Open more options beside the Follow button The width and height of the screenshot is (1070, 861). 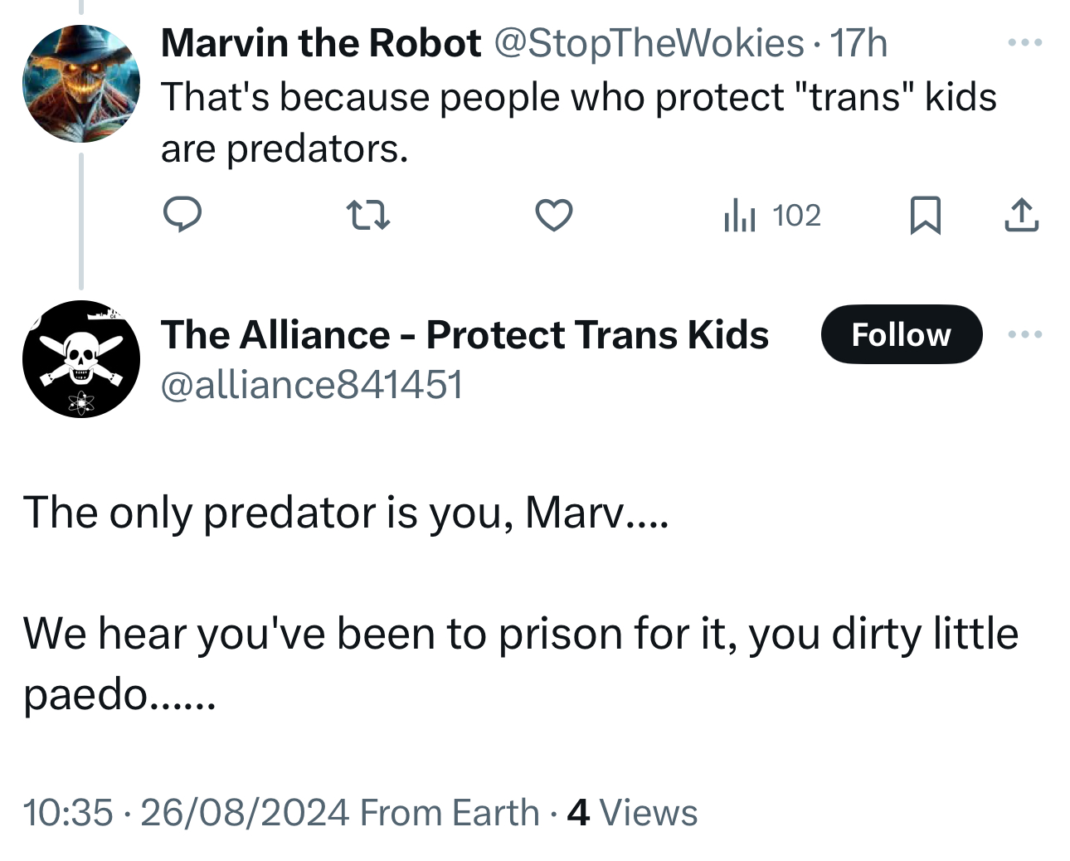click(1025, 334)
